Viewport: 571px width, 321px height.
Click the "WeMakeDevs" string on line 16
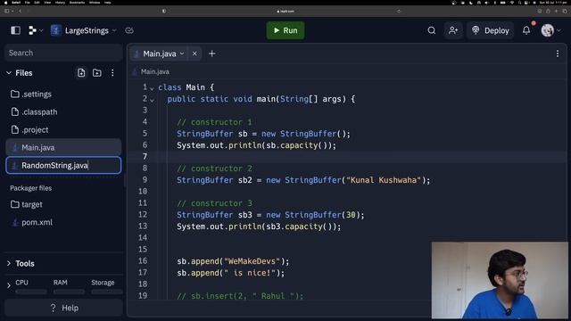[252, 261]
